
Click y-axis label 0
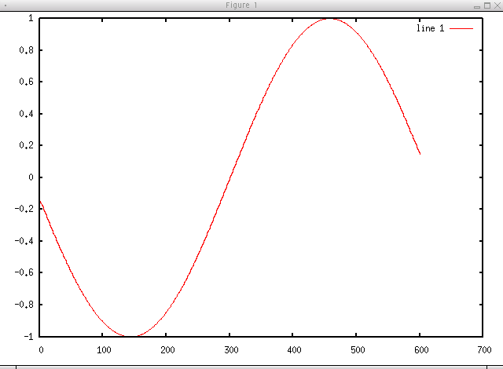coord(31,177)
